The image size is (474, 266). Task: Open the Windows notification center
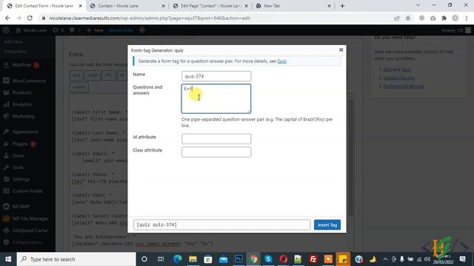462,259
